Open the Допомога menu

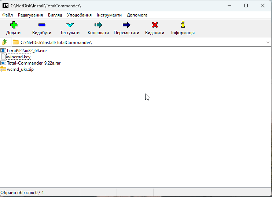137,15
